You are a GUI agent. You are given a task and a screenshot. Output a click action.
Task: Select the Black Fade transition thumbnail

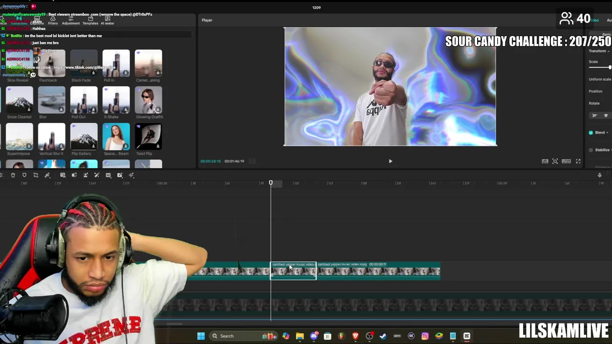pos(84,63)
